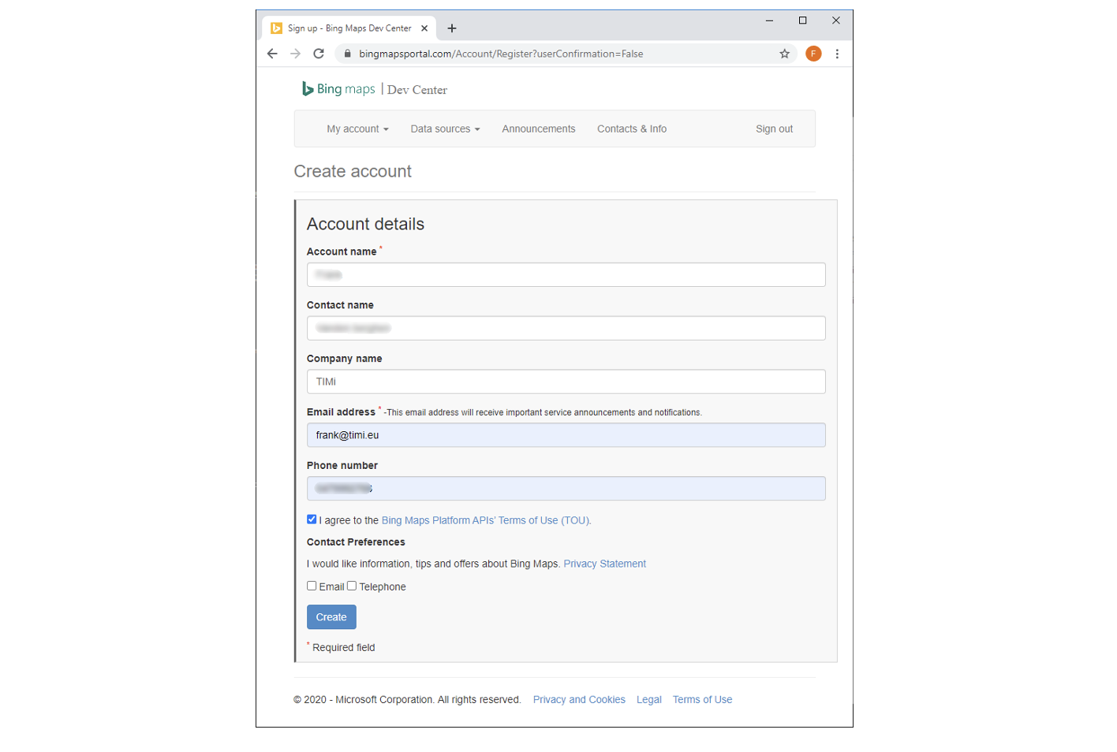
Task: Open the Announcements menu item
Action: click(x=539, y=128)
